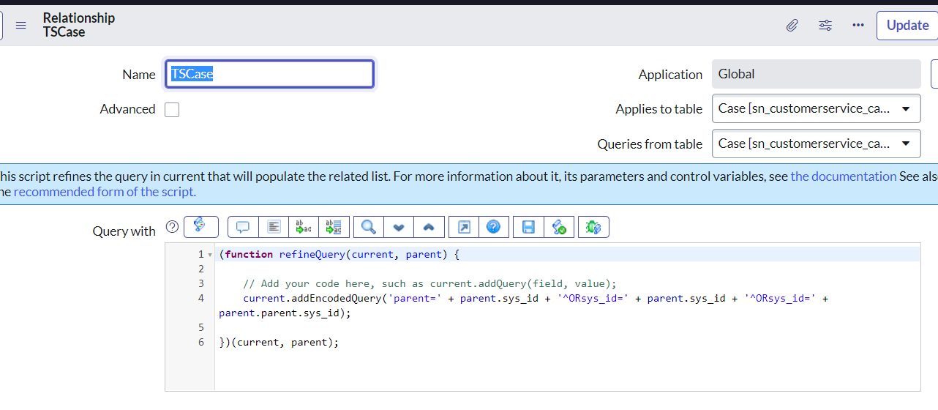
Task: Click into the Name input field
Action: tap(269, 74)
